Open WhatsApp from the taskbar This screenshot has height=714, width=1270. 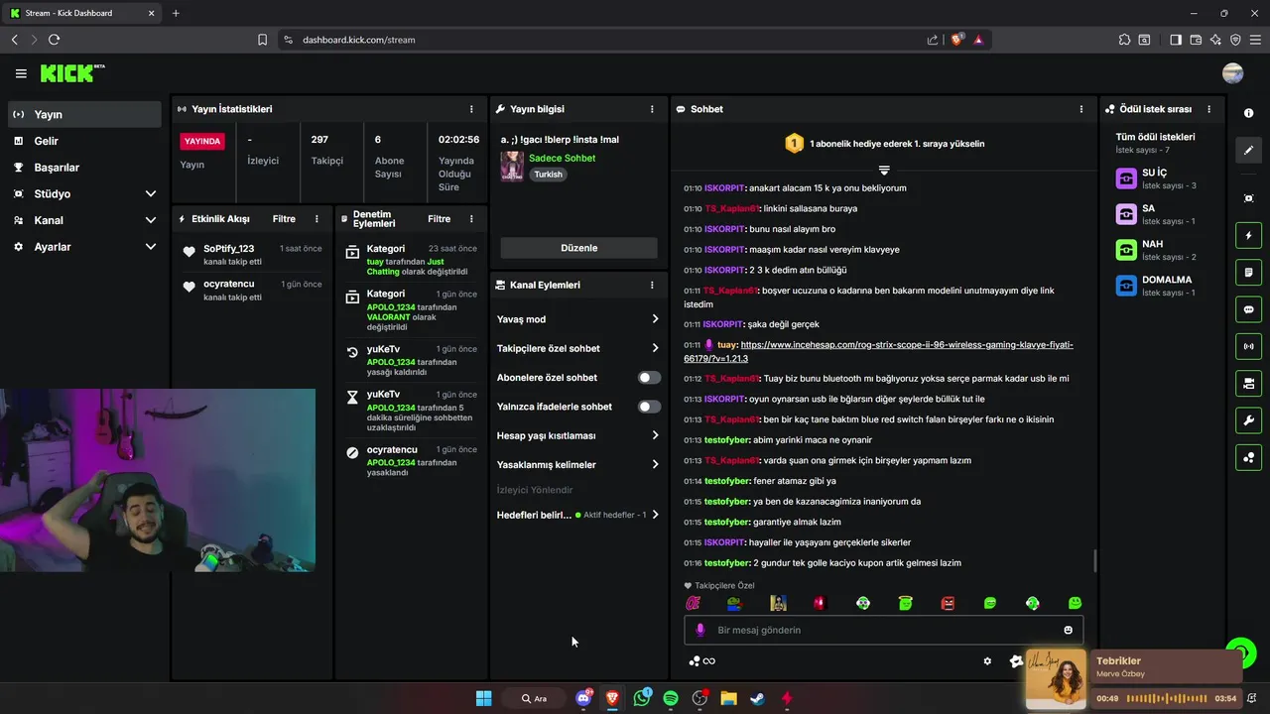pyautogui.click(x=642, y=698)
